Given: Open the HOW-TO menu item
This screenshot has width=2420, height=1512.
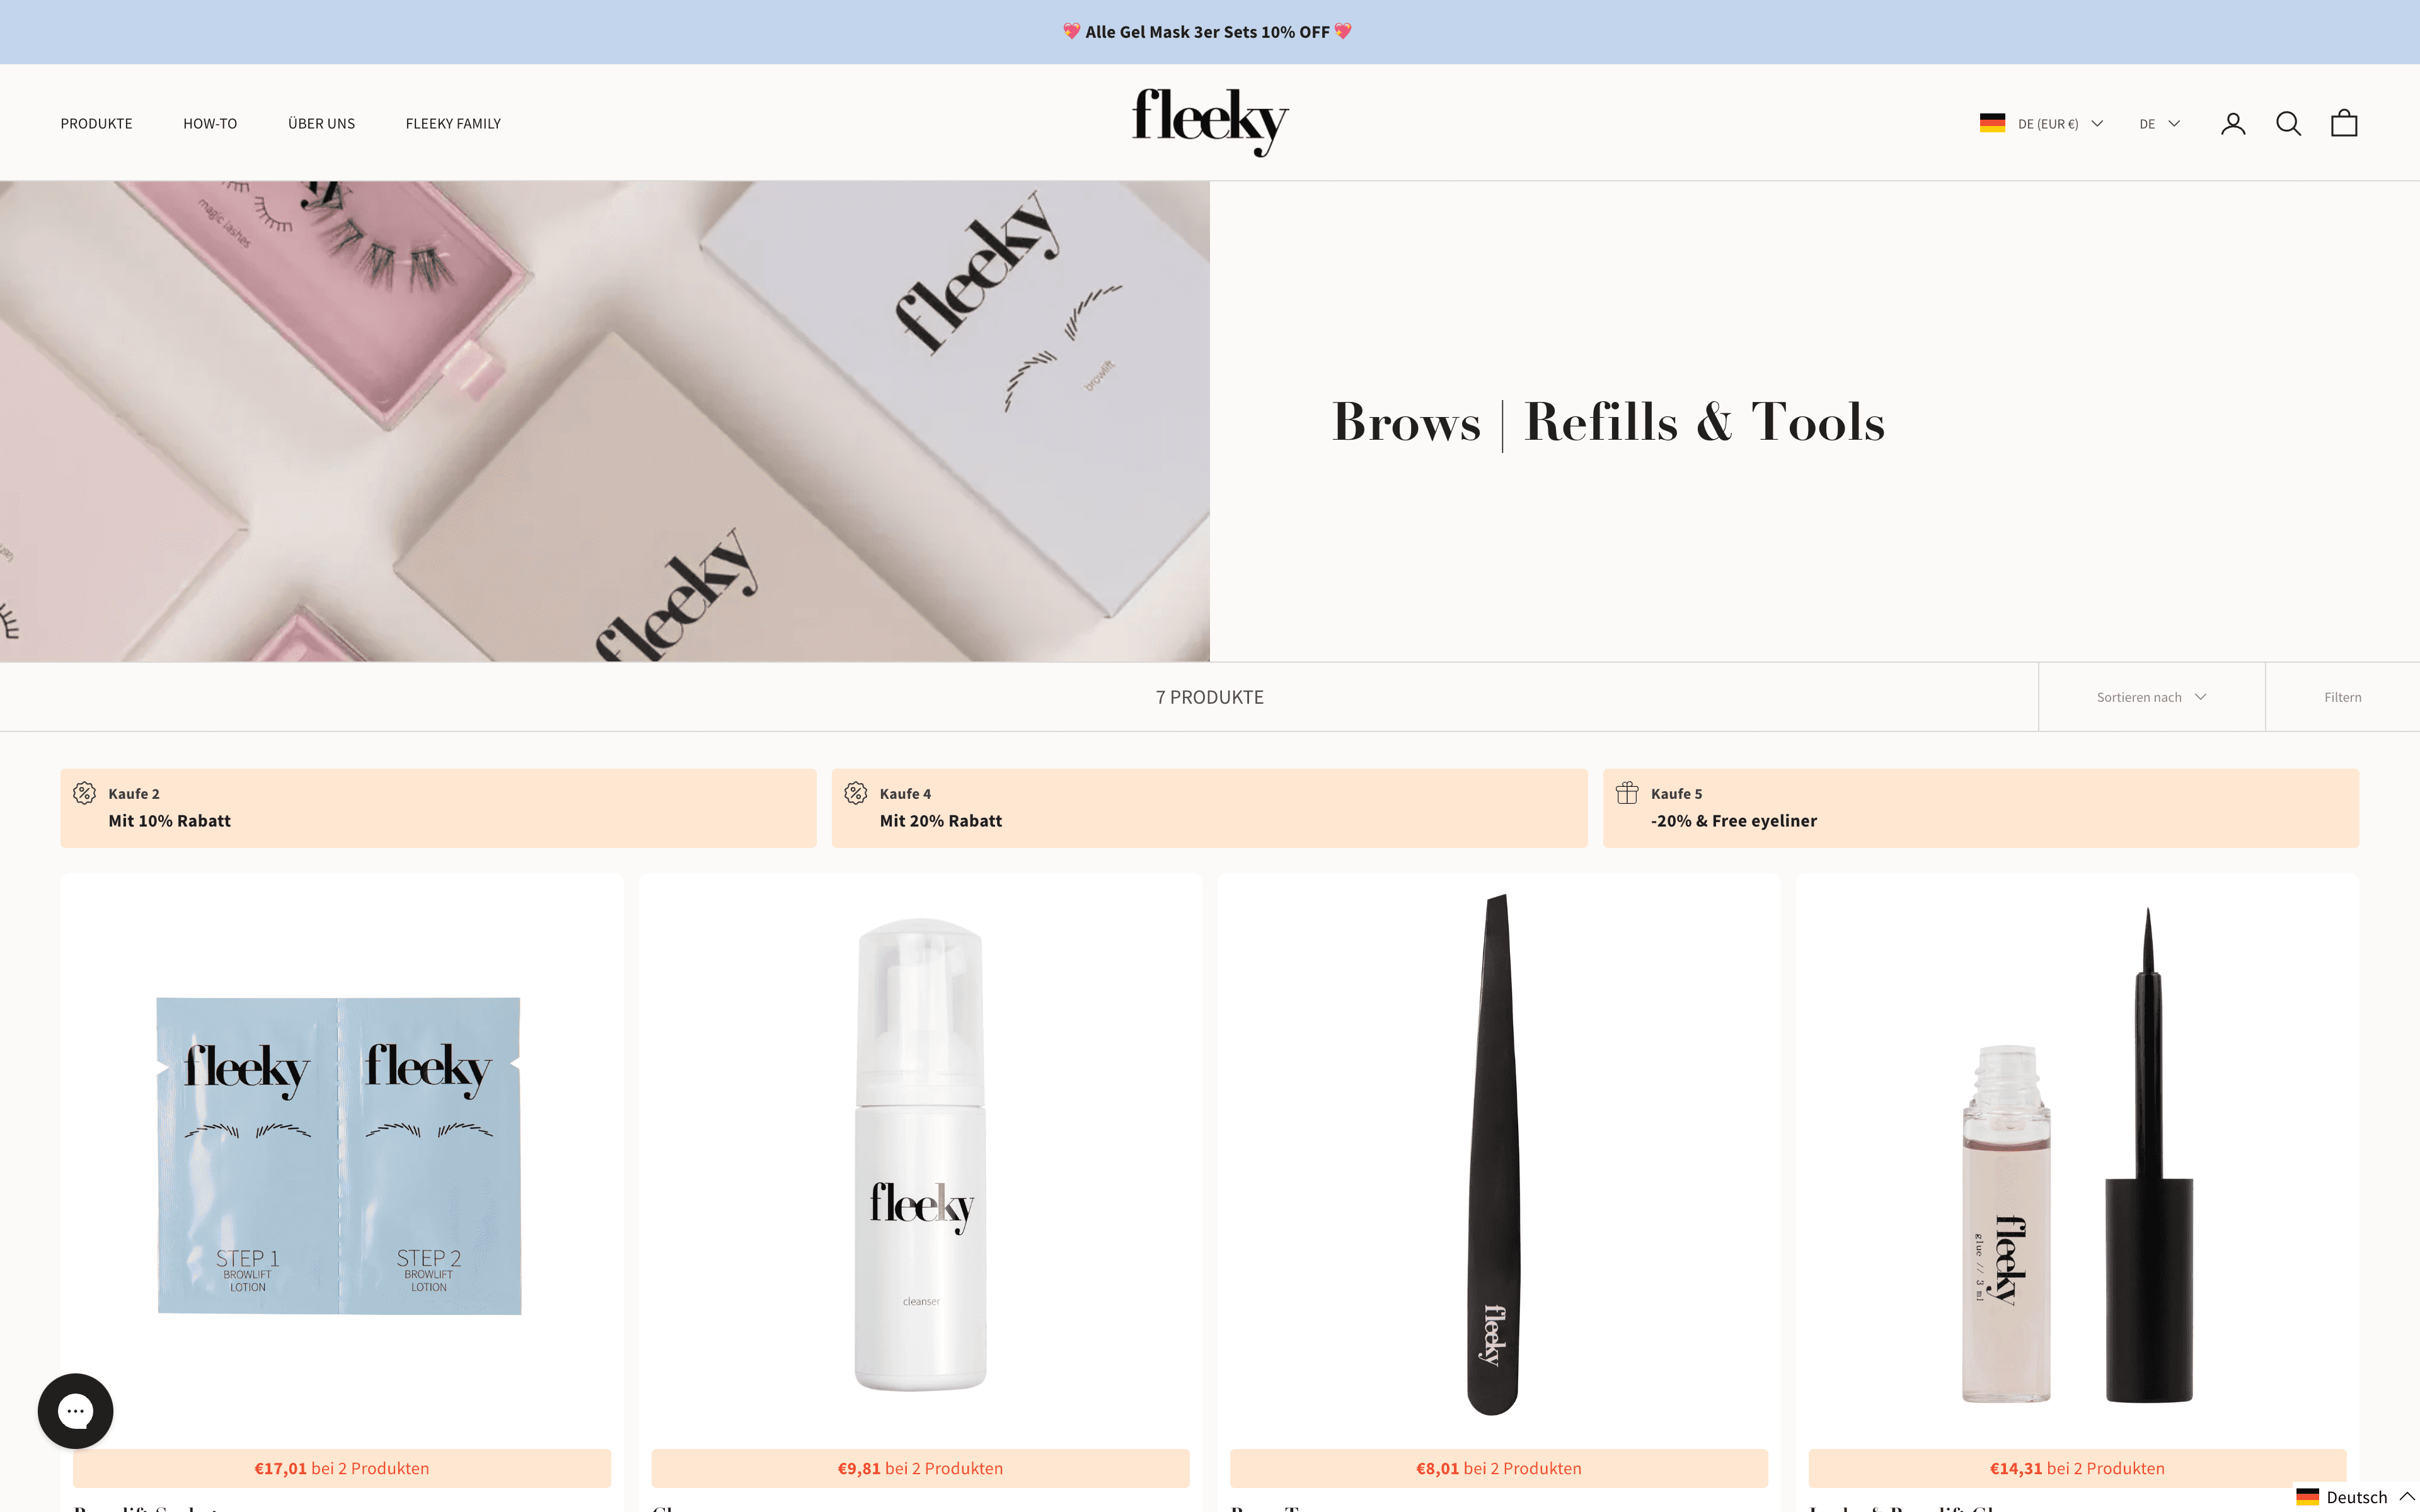Looking at the screenshot, I should pyautogui.click(x=210, y=123).
